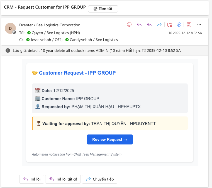The height and width of the screenshot is (188, 212).
Task: Click the presence status badge on sender avatar
Action: [14, 32]
